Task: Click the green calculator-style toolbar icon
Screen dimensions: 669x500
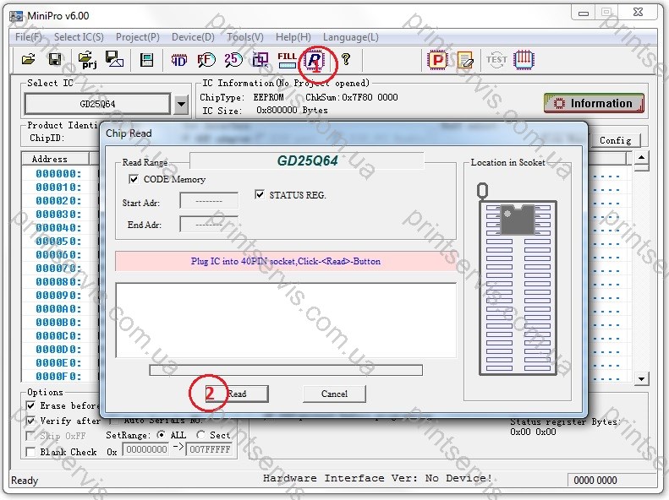Action: tap(146, 60)
